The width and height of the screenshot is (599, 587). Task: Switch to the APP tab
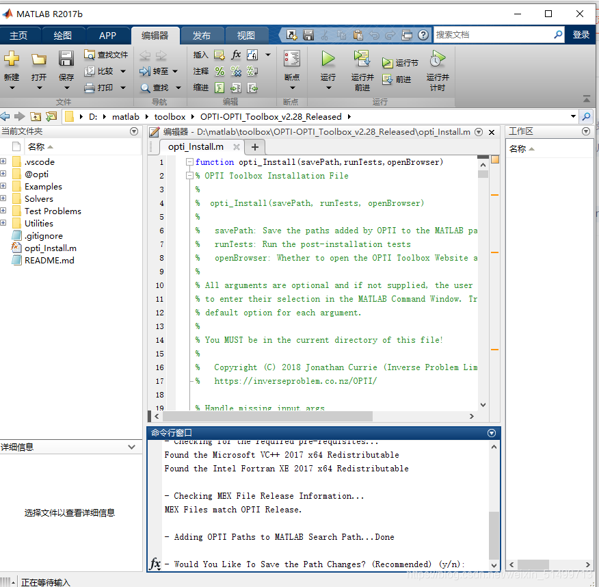[x=107, y=36]
